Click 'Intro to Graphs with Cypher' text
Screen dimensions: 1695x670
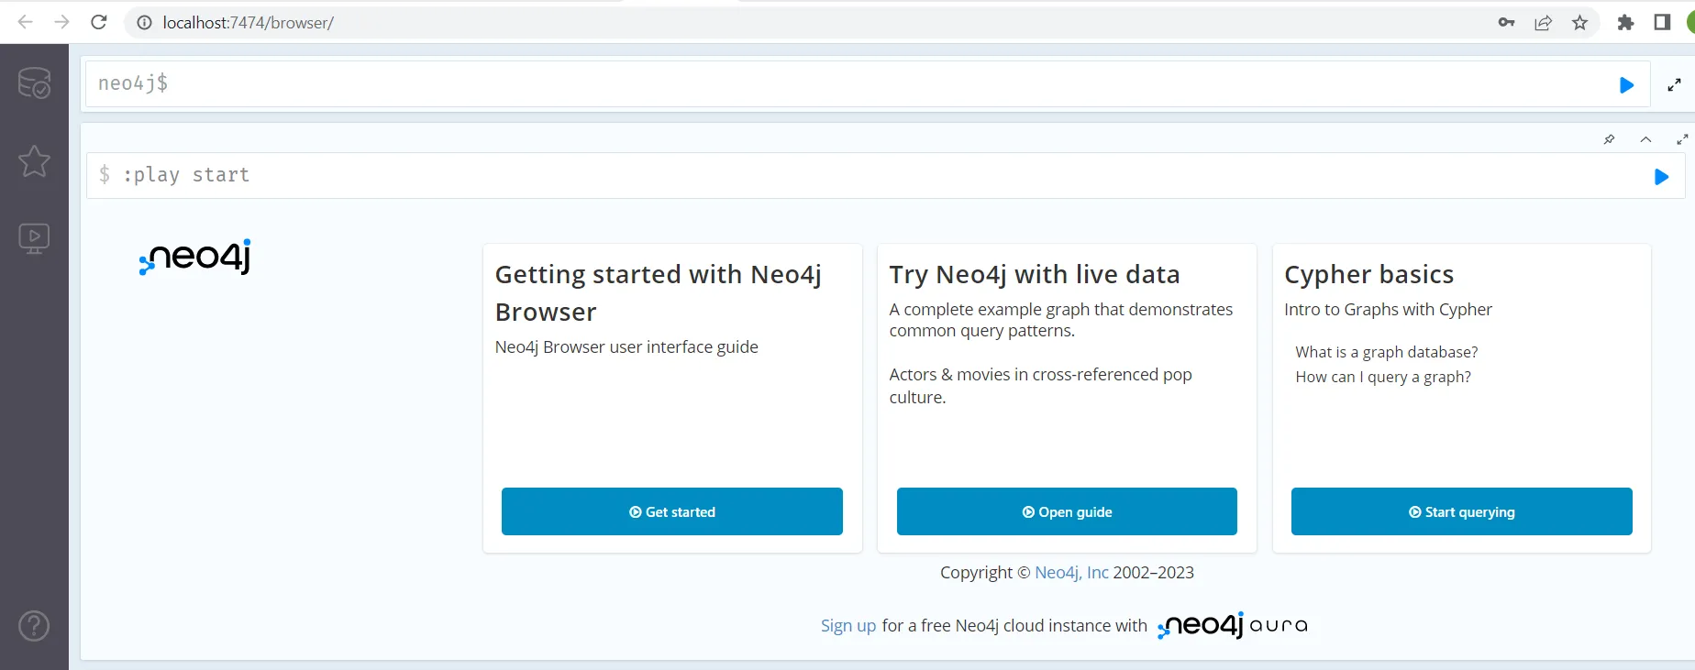click(1388, 310)
